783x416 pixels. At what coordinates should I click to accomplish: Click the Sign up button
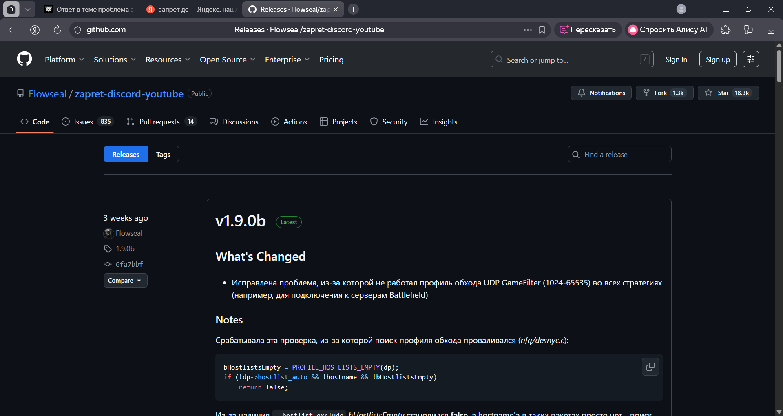(717, 60)
